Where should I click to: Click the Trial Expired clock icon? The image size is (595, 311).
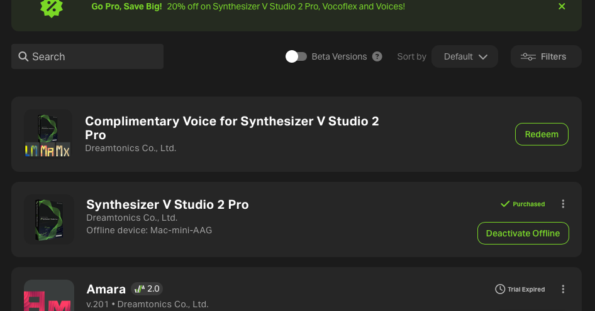pyautogui.click(x=500, y=289)
